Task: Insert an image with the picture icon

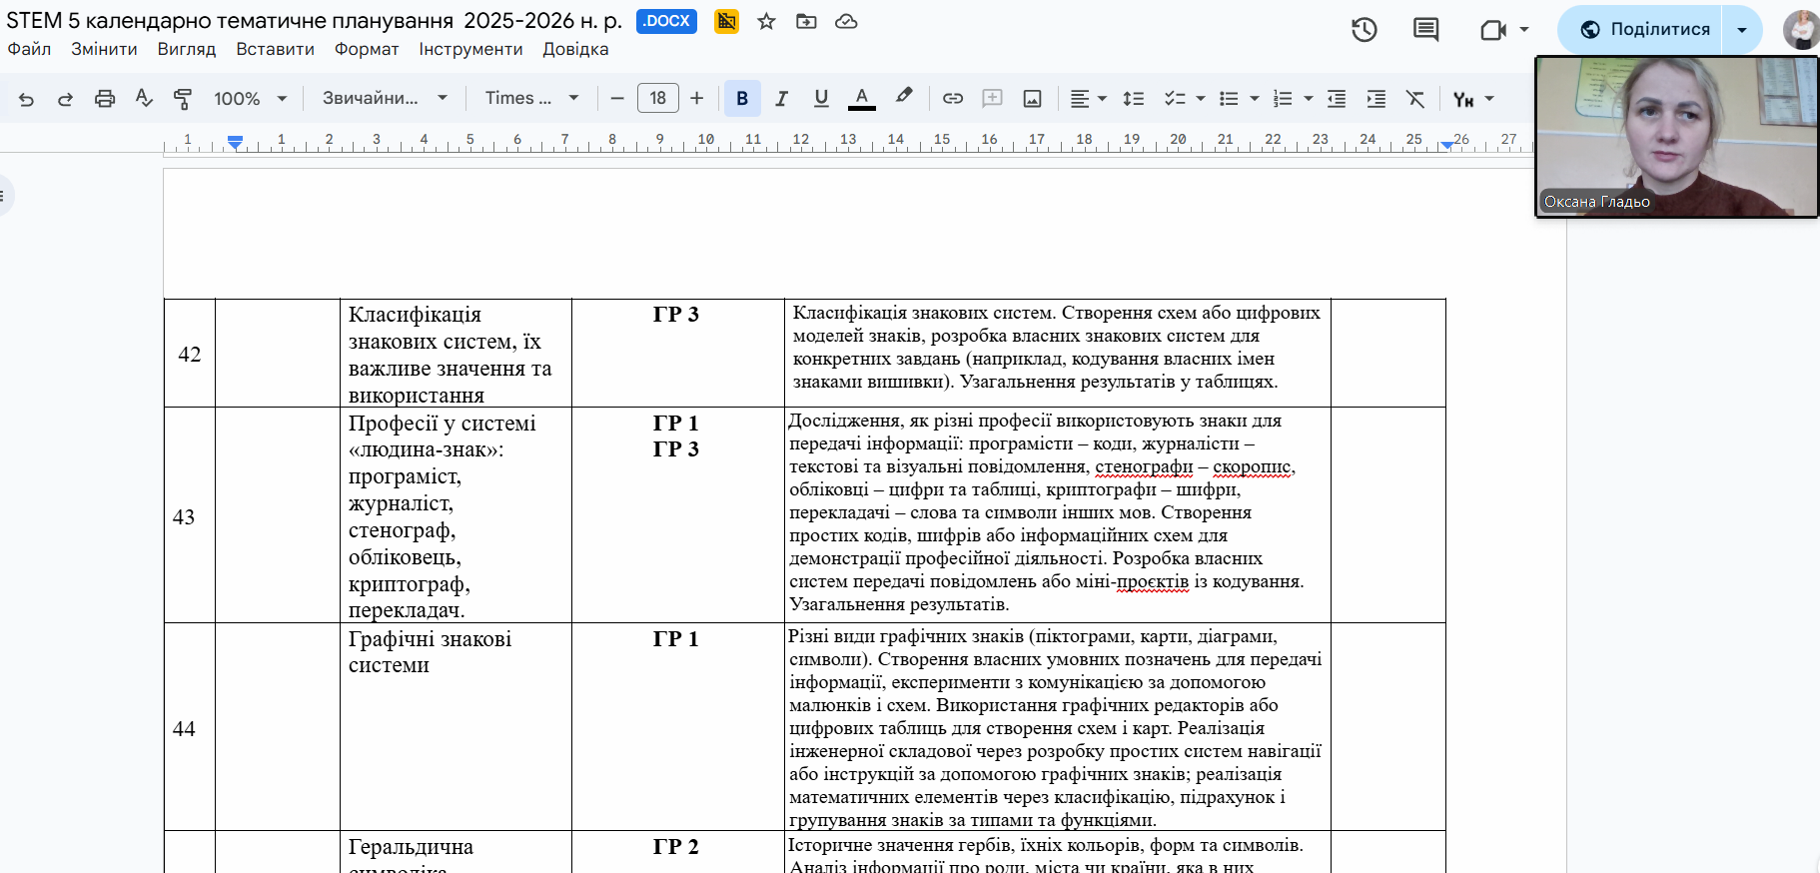Action: coord(1033,99)
